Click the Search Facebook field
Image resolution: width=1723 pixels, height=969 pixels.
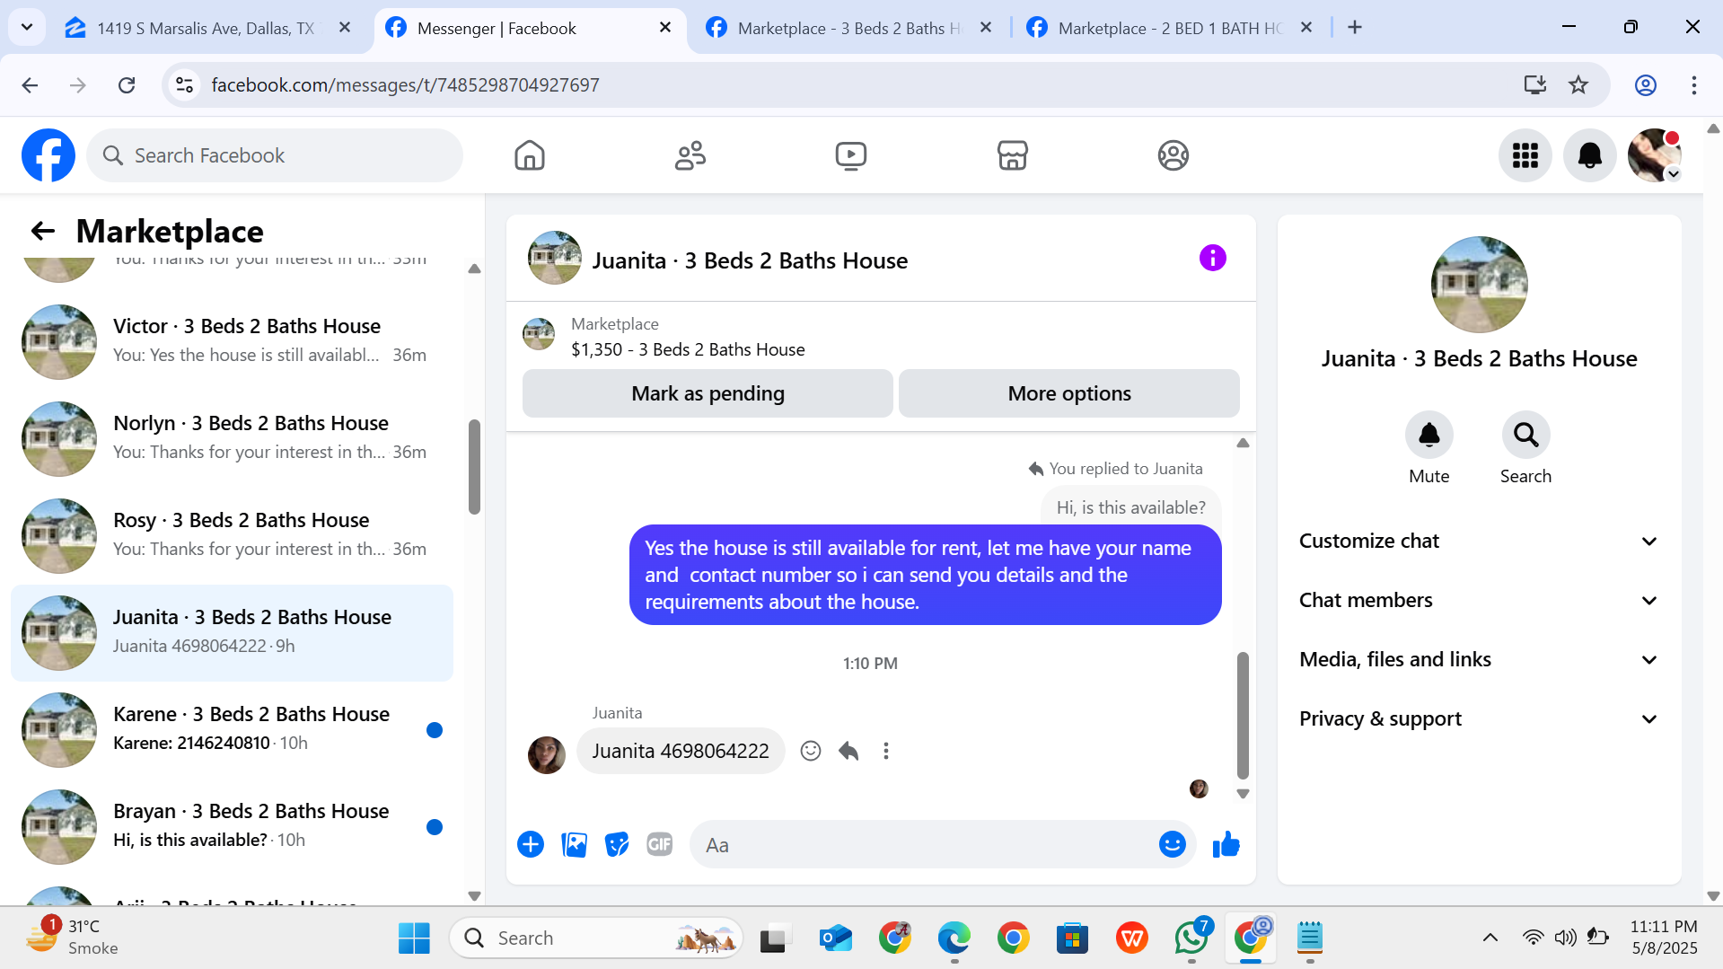pyautogui.click(x=275, y=155)
